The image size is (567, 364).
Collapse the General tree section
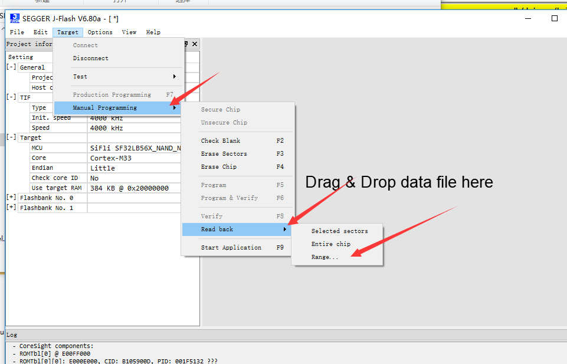click(x=11, y=67)
